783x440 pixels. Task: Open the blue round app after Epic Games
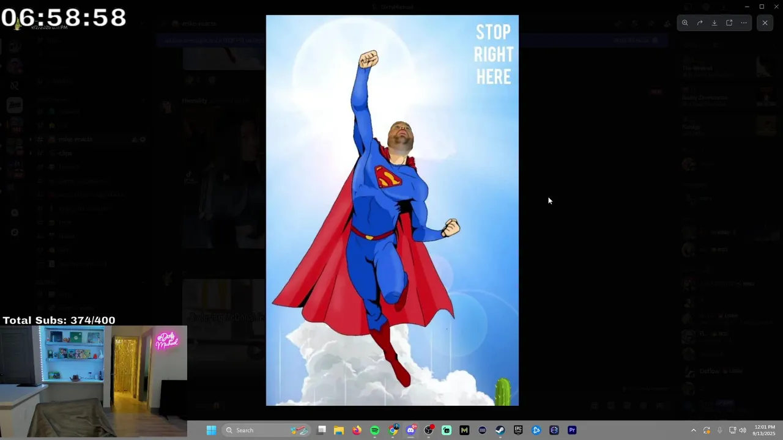(x=536, y=430)
